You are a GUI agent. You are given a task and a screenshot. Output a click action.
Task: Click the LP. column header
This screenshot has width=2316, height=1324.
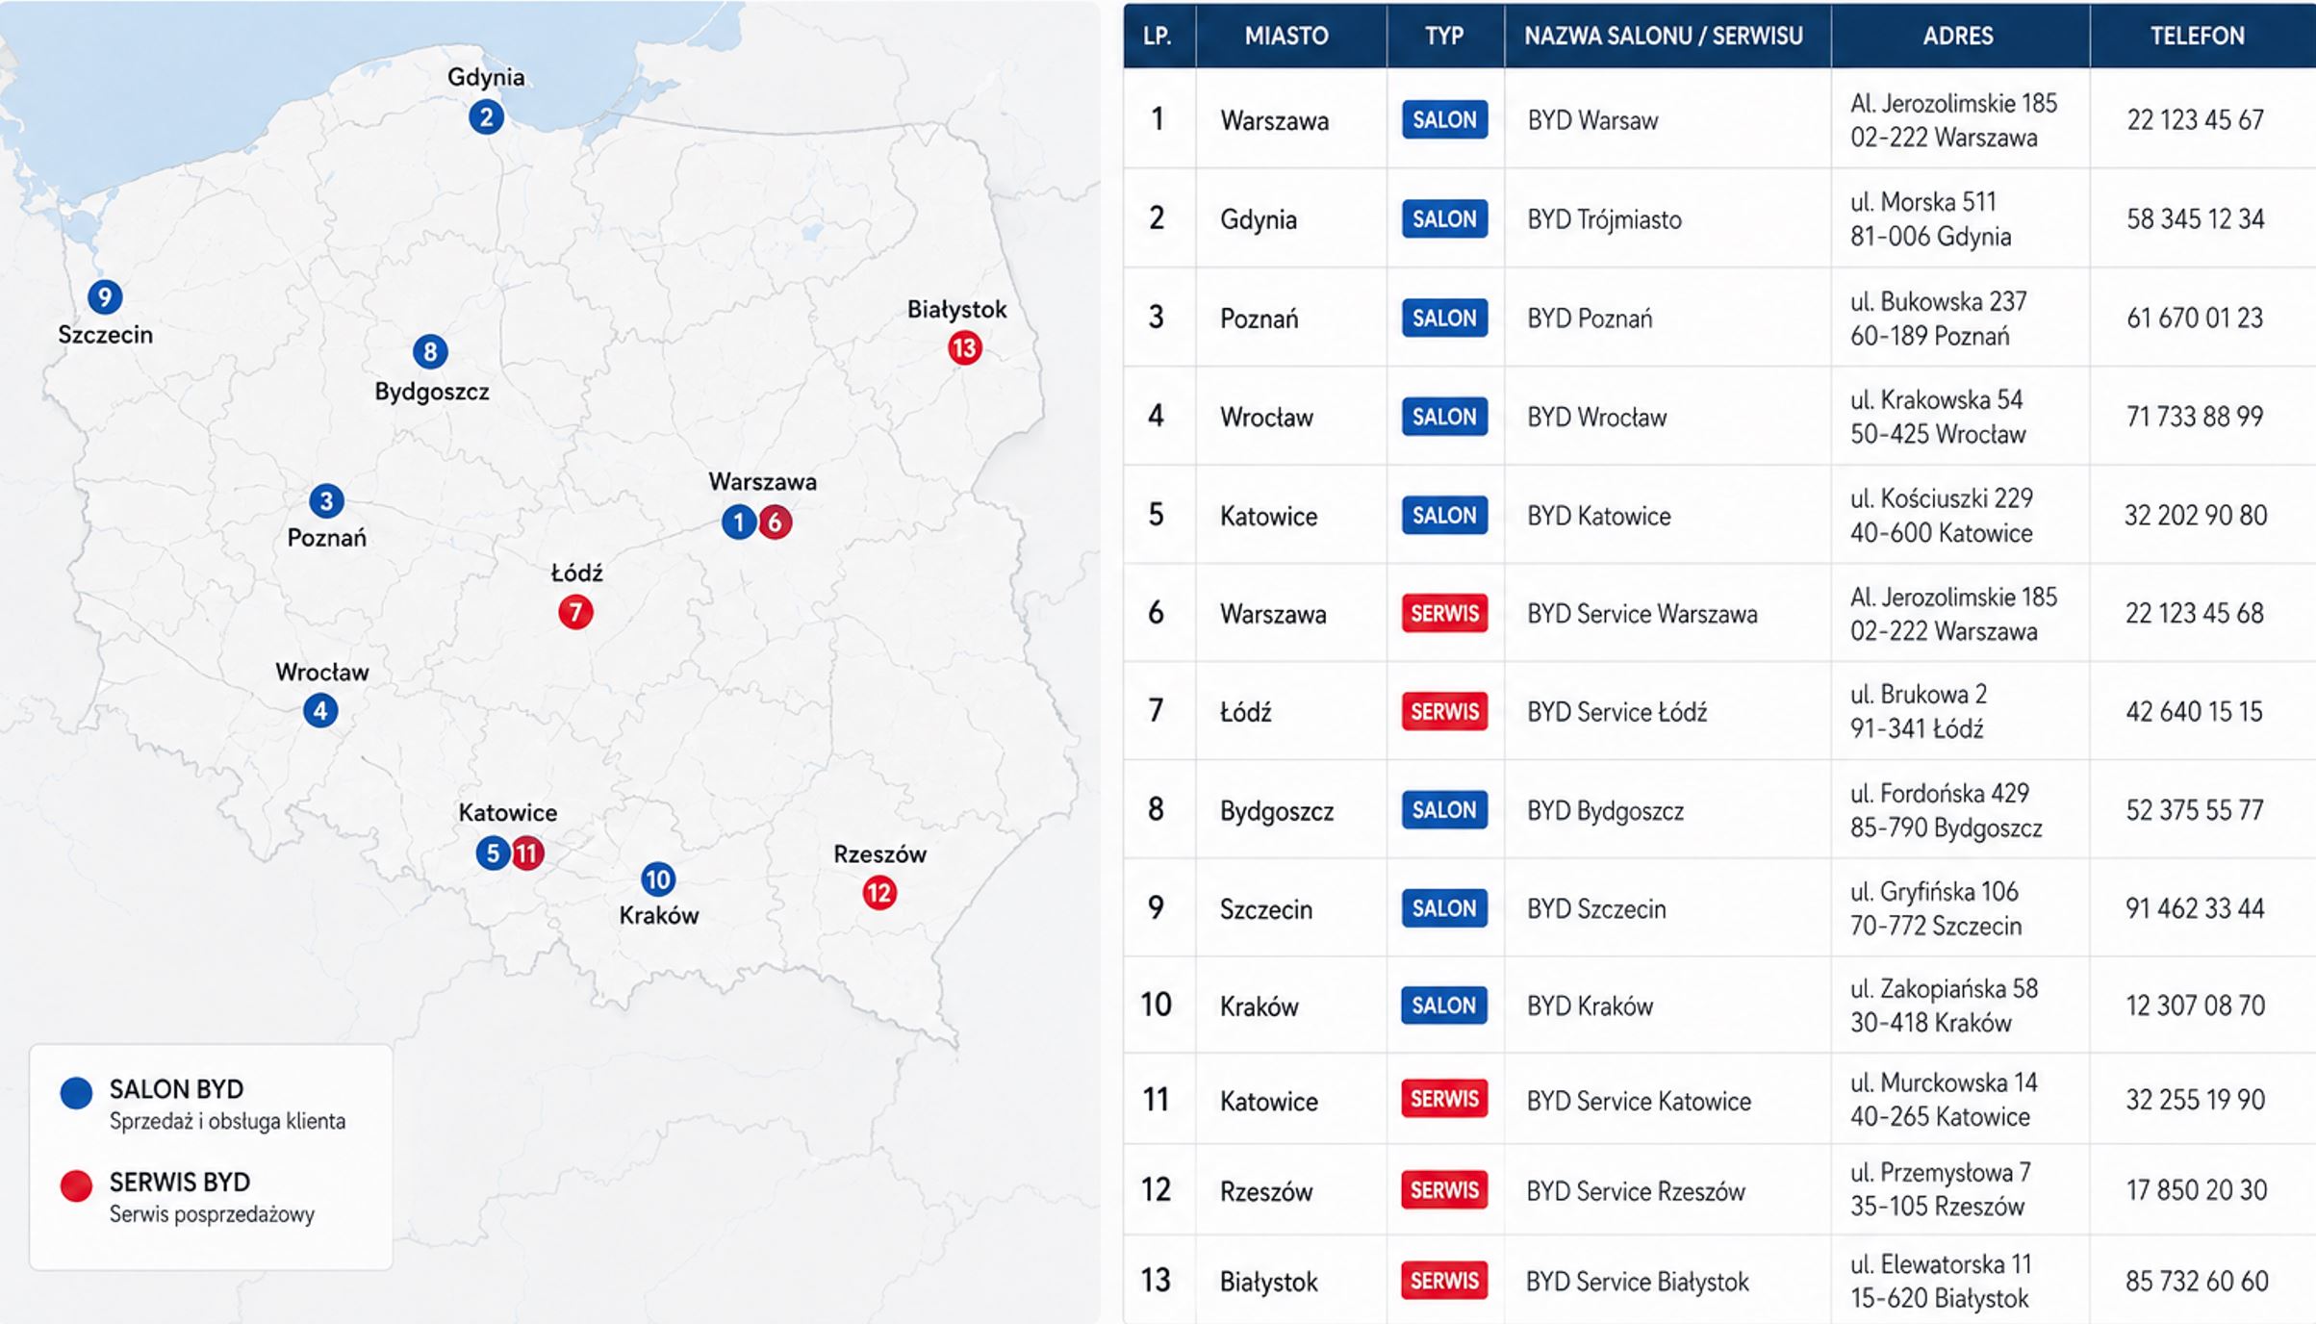[1158, 37]
